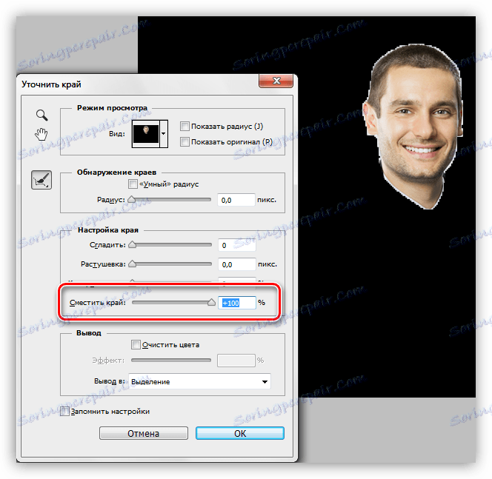Viewport: 492px width, 479px height.
Task: Click the Сместить край slider handle
Action: coord(211,302)
